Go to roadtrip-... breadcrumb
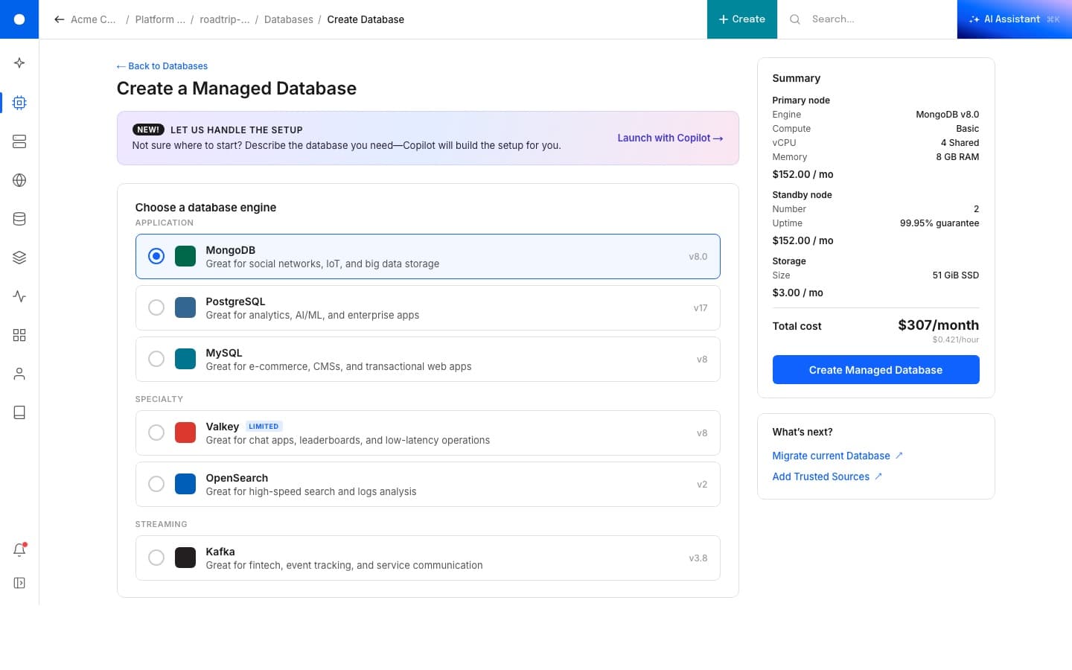 [x=225, y=19]
